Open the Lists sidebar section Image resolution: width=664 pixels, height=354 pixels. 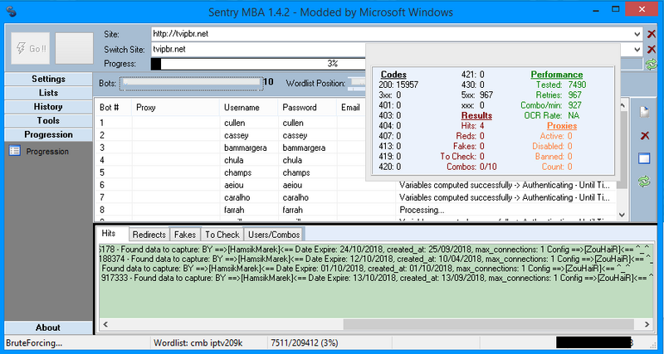click(x=48, y=93)
